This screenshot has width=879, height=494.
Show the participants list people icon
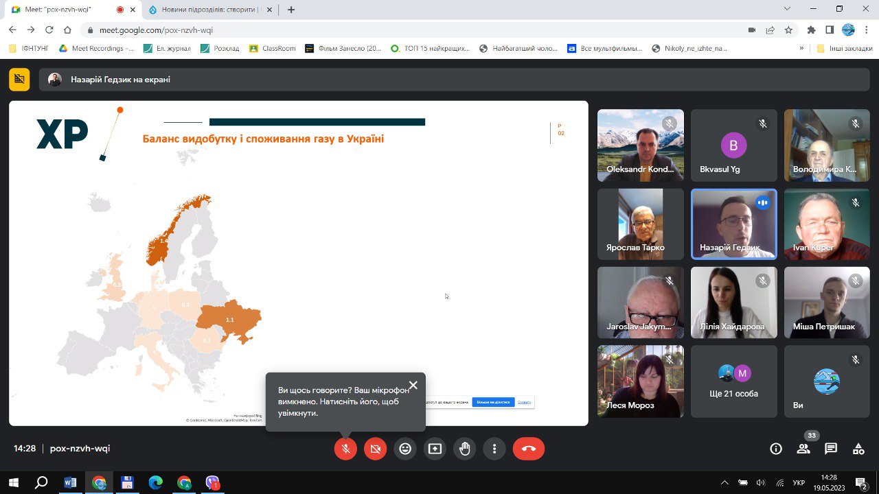click(803, 449)
